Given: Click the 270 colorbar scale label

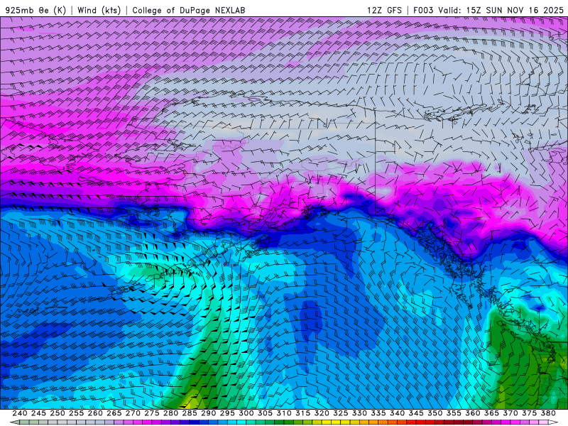Looking at the screenshot, I should click(133, 413).
